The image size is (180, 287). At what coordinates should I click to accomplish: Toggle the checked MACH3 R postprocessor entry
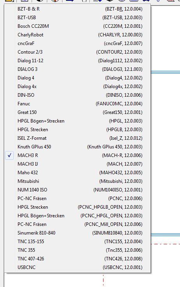coord(77,155)
